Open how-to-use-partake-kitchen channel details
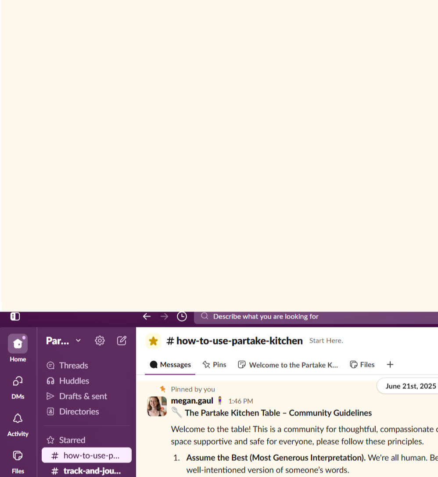This screenshot has width=438, height=477. (x=234, y=341)
